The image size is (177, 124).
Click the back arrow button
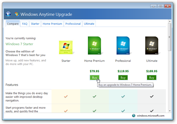click(8, 14)
